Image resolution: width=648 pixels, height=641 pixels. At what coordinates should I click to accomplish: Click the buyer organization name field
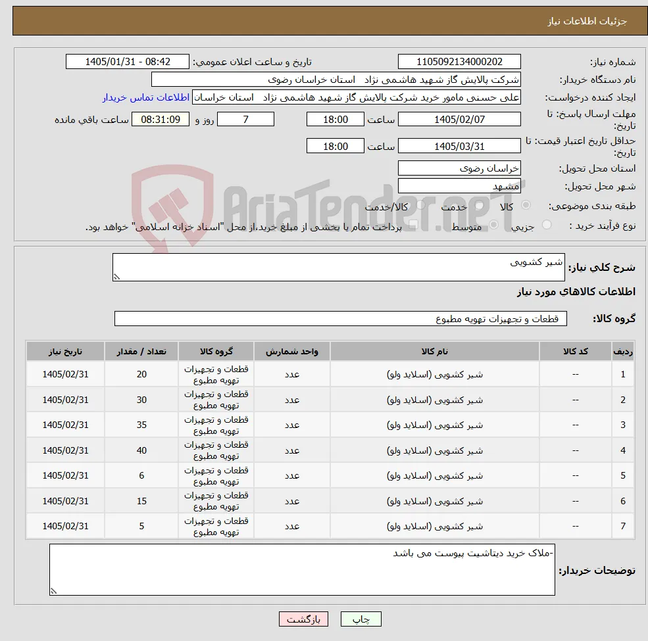[336, 80]
